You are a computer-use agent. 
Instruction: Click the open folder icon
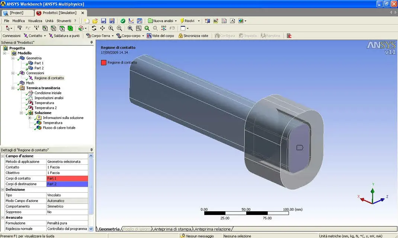click(x=95, y=21)
